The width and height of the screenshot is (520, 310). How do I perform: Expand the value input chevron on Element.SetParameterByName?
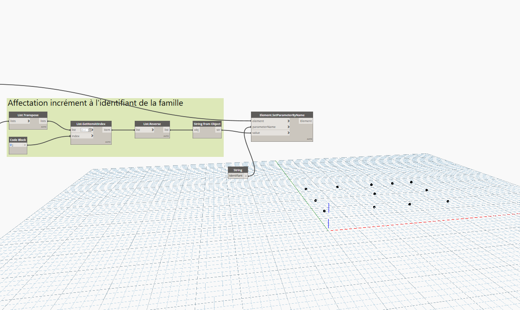pyautogui.click(x=288, y=133)
